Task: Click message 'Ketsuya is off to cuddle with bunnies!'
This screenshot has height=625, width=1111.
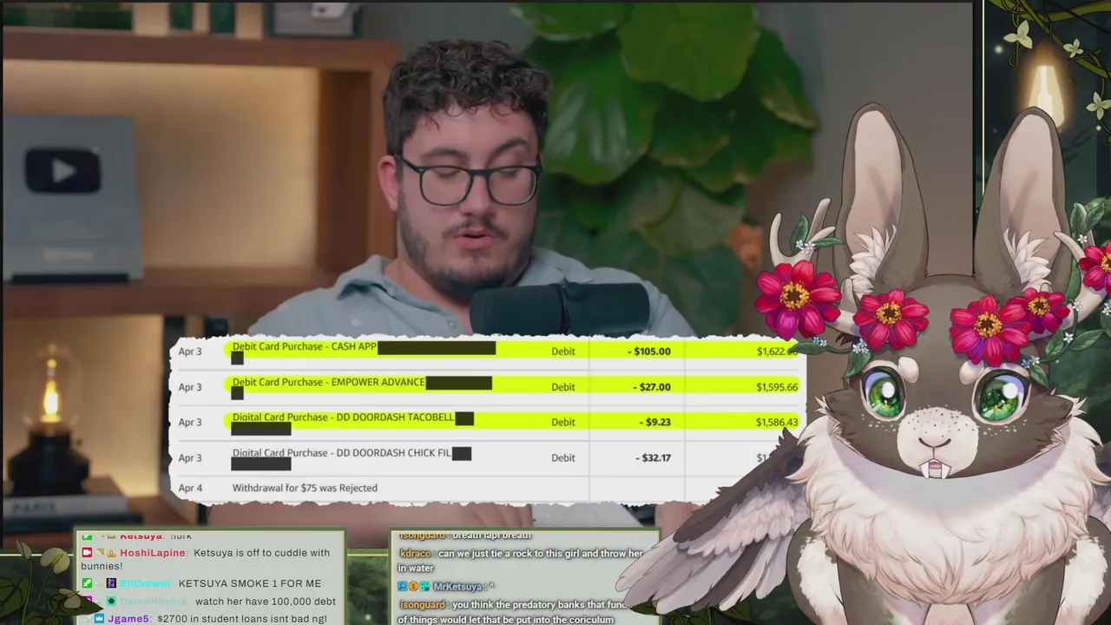Action: 206,561
